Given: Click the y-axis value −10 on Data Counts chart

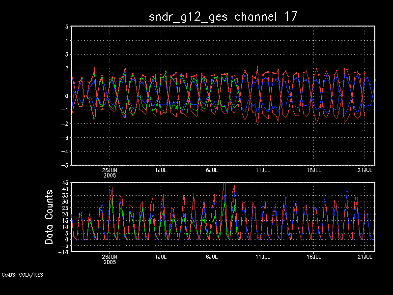Looking at the screenshot, I should pyautogui.click(x=63, y=252).
